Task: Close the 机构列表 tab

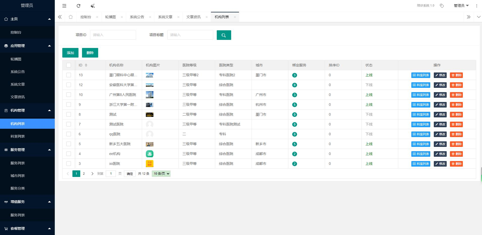Action: (x=235, y=17)
